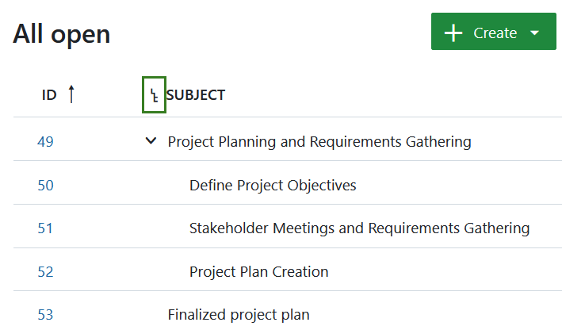Click empty space right of Project Plan Creation
Image resolution: width=562 pixels, height=326 pixels.
[x=444, y=272]
